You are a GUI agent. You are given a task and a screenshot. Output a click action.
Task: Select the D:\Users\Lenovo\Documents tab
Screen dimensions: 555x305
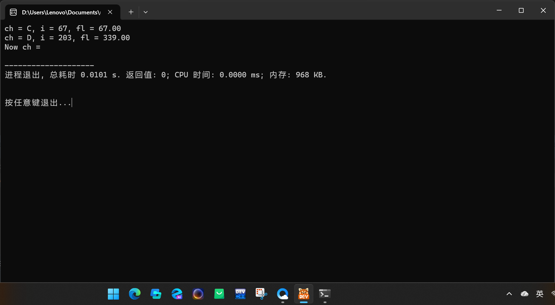tap(63, 12)
